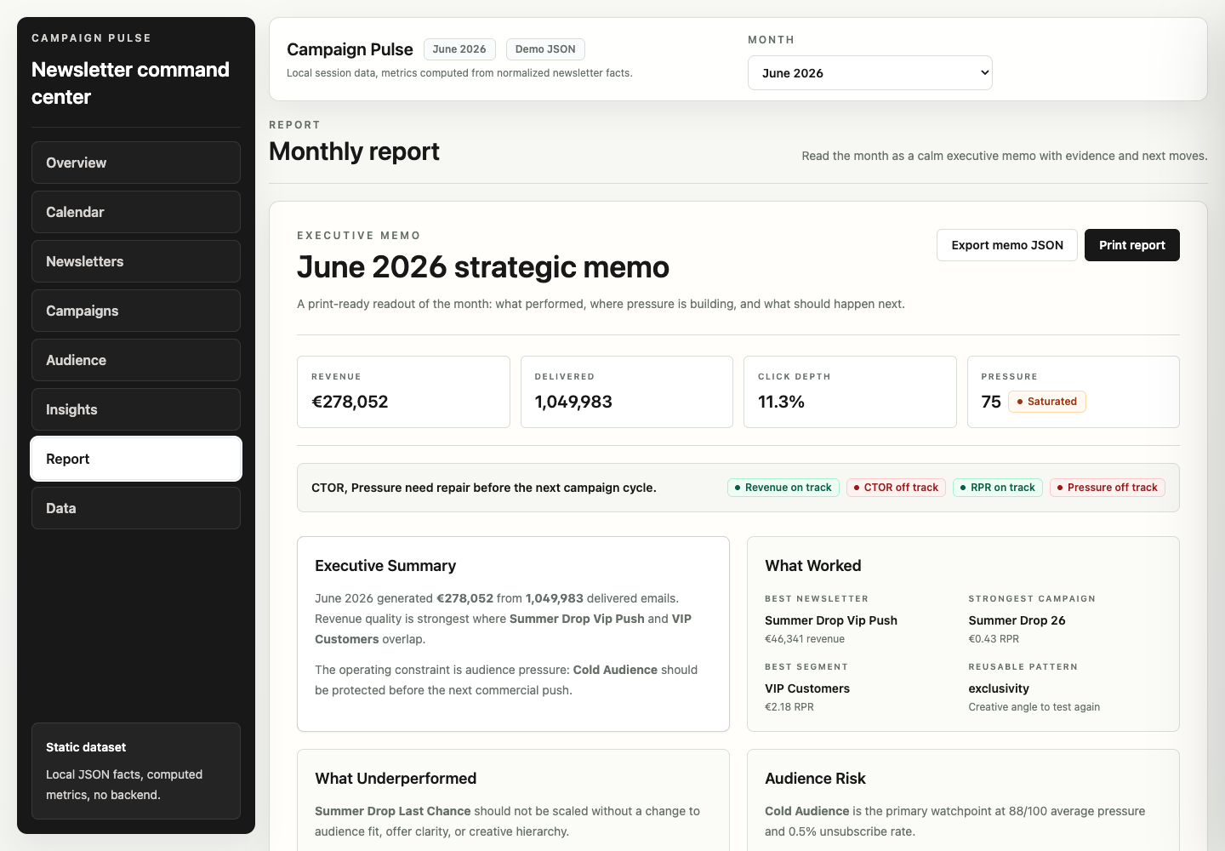Click the Pressure off track chip
The height and width of the screenshot is (851, 1225).
(1107, 488)
